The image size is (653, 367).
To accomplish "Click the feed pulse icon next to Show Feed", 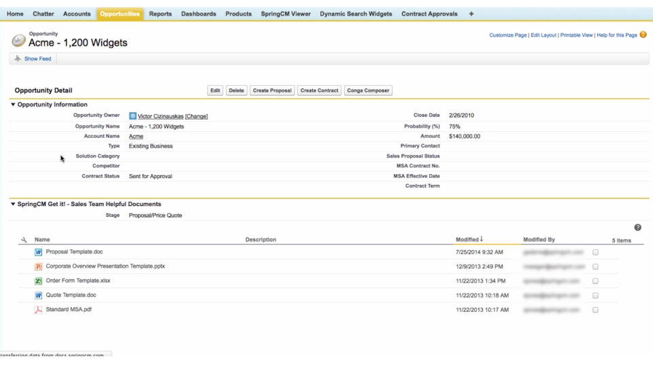I will [x=18, y=58].
